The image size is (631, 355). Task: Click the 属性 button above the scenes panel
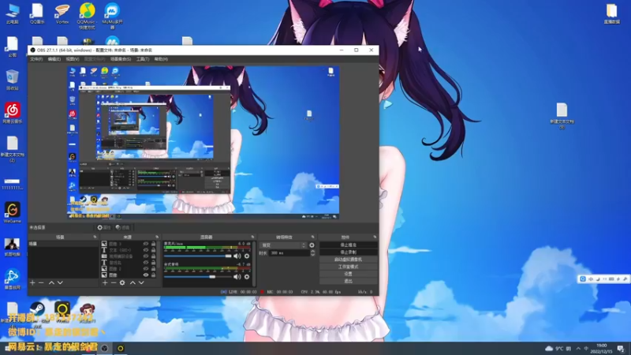[104, 228]
